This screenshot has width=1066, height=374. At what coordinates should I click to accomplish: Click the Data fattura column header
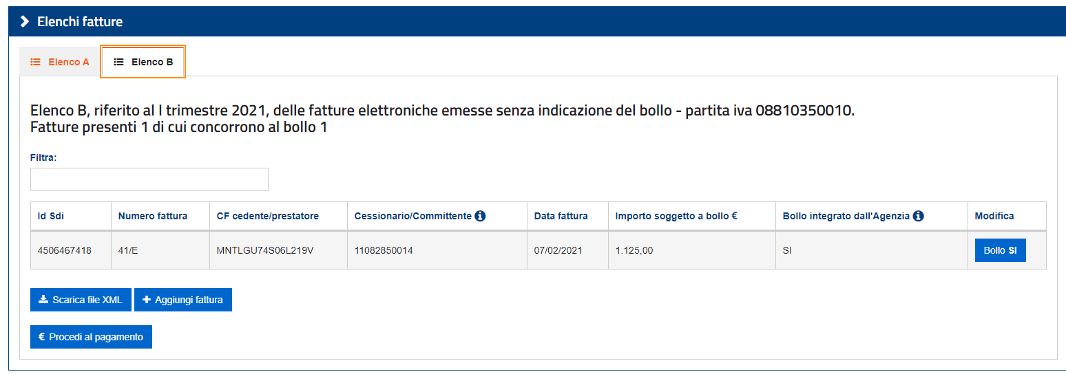(561, 216)
